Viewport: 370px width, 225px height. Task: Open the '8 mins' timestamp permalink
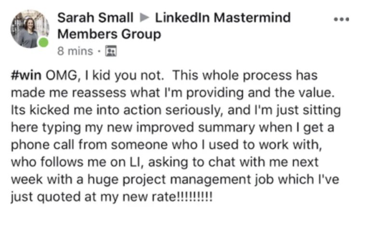tap(75, 51)
